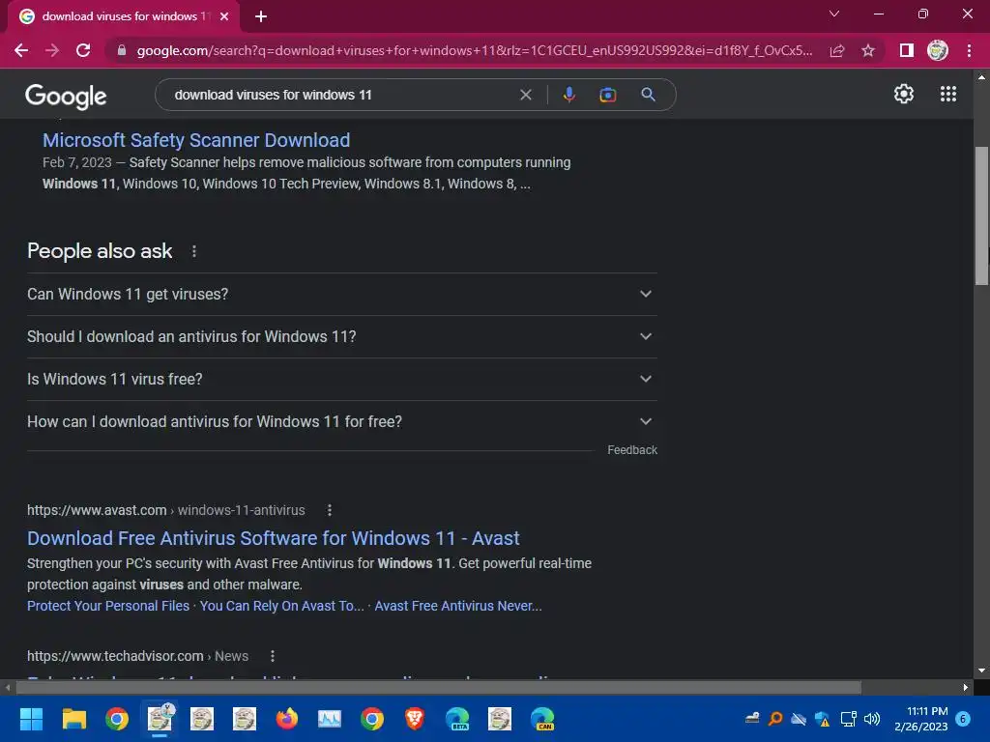Go to the Google homepage logo
Viewport: 990px width, 742px height.
pos(66,96)
